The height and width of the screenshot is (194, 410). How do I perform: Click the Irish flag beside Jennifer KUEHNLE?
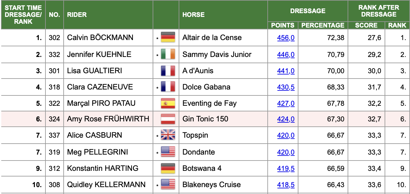click(x=168, y=54)
